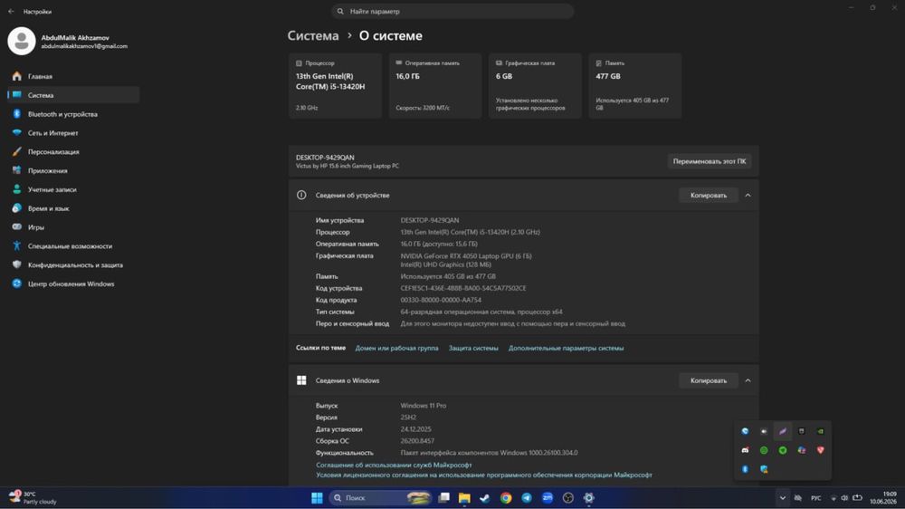Click the OS build value 26200.8457
Image resolution: width=905 pixels, height=509 pixels.
[x=417, y=441]
